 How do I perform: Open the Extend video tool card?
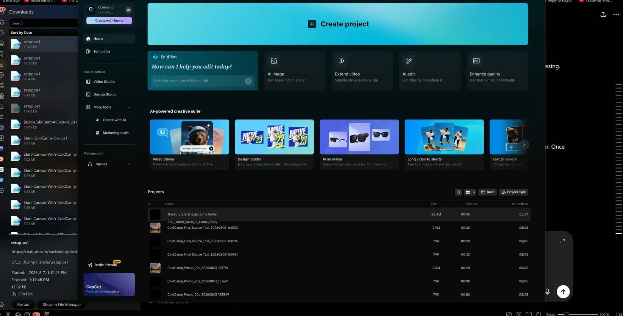tap(362, 71)
